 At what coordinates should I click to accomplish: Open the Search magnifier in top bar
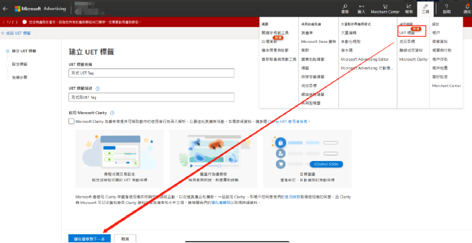[345, 9]
